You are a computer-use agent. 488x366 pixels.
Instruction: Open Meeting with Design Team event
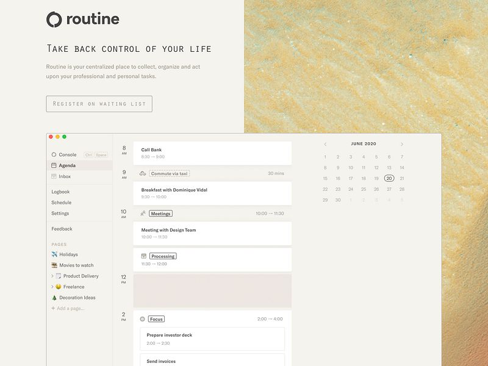212,234
